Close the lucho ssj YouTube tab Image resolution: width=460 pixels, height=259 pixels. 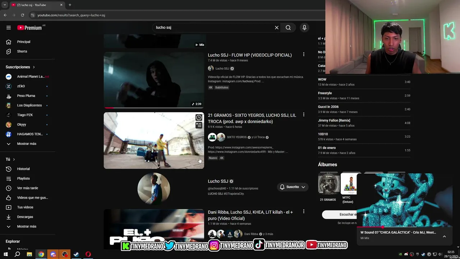point(61,5)
